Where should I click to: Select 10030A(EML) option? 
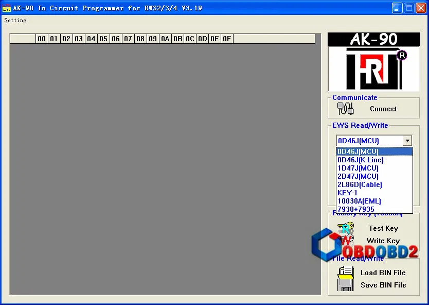374,201
